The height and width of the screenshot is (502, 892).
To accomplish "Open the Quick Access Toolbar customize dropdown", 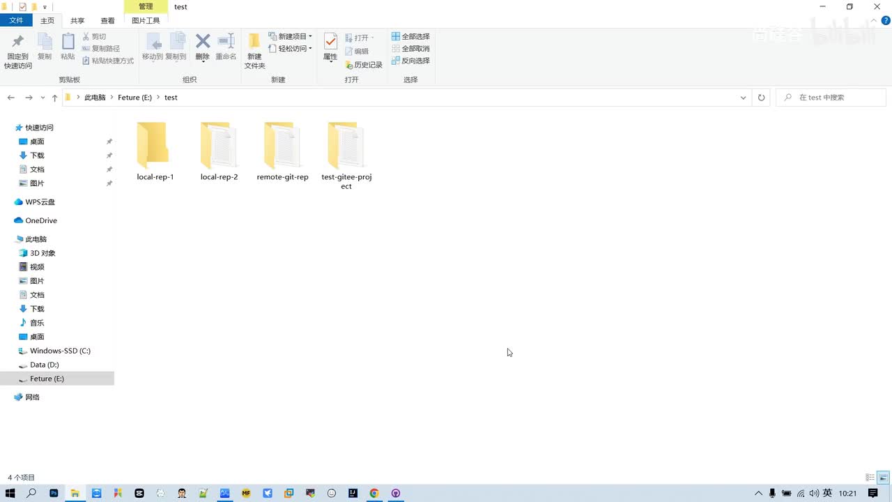I will pyautogui.click(x=45, y=7).
